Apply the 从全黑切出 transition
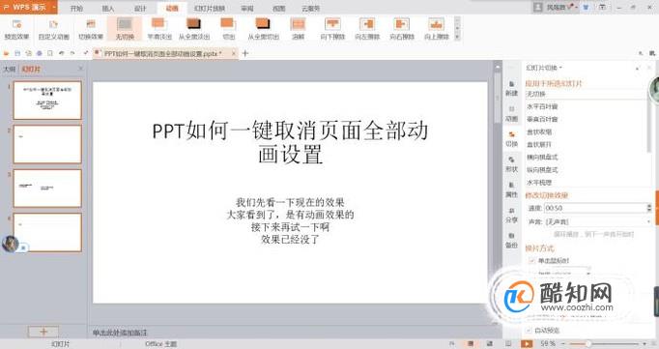Screen dimensions: 659x349 pyautogui.click(x=263, y=29)
